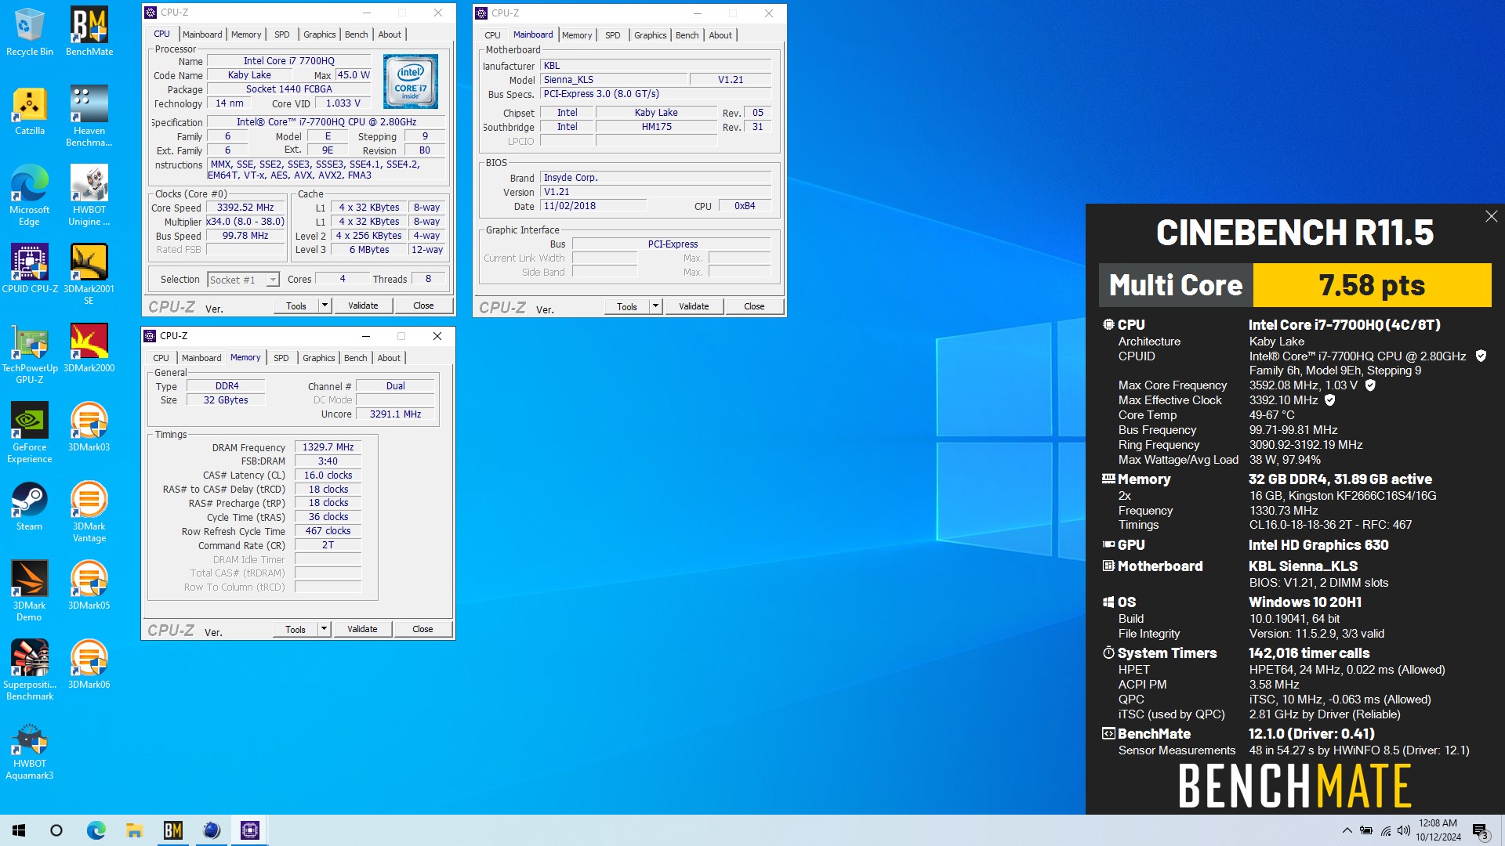Switch to CPU-Z in the taskbar
The image size is (1505, 846).
[250, 830]
